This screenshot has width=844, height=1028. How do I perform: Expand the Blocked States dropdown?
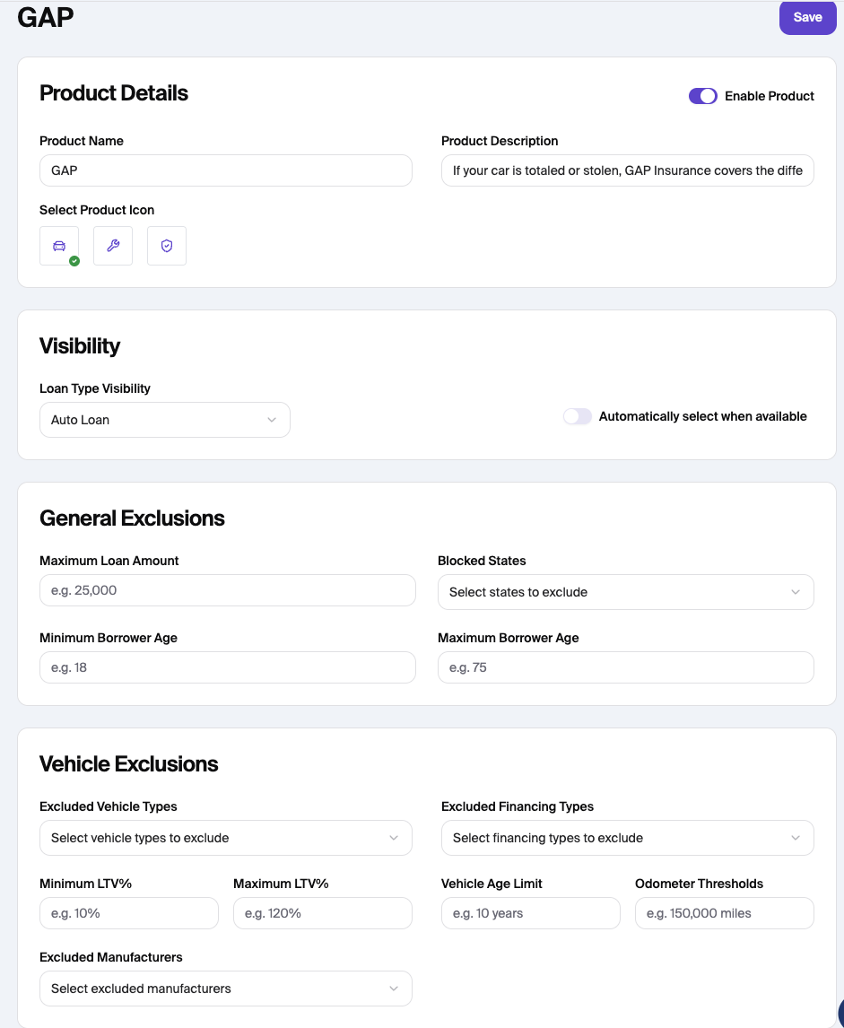(x=625, y=592)
